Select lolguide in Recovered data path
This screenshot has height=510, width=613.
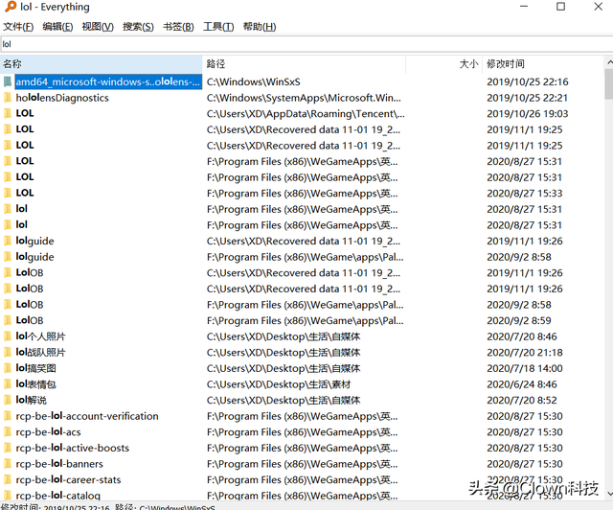pyautogui.click(x=34, y=241)
